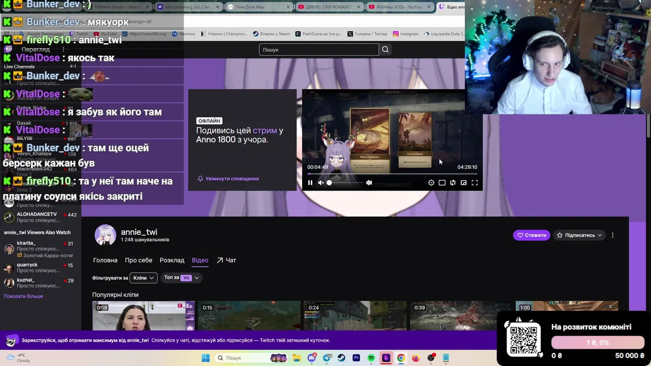Open FlashScore.ua bookmark

pos(318,34)
